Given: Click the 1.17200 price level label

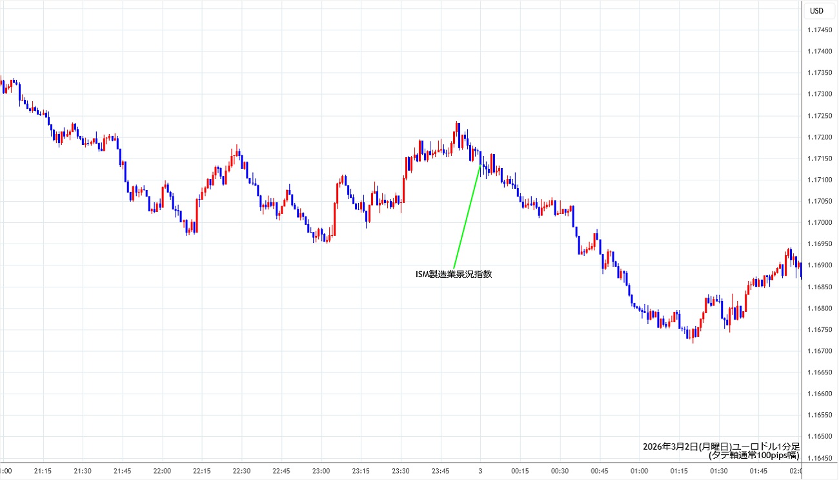Looking at the screenshot, I should (820, 137).
